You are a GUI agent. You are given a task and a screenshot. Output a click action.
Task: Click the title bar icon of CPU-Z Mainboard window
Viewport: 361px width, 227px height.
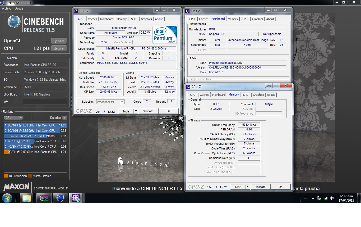point(187,11)
